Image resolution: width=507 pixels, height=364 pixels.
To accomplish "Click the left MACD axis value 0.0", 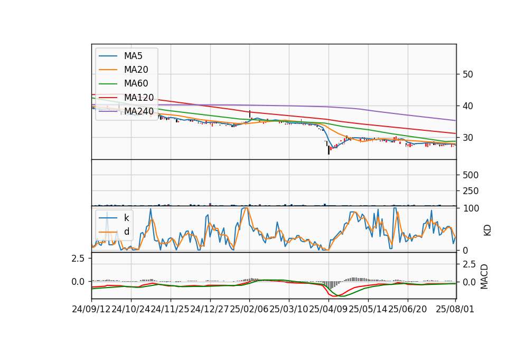I will coord(78,282).
